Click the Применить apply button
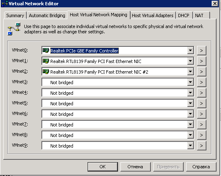221x176 pixels. click(x=168, y=167)
